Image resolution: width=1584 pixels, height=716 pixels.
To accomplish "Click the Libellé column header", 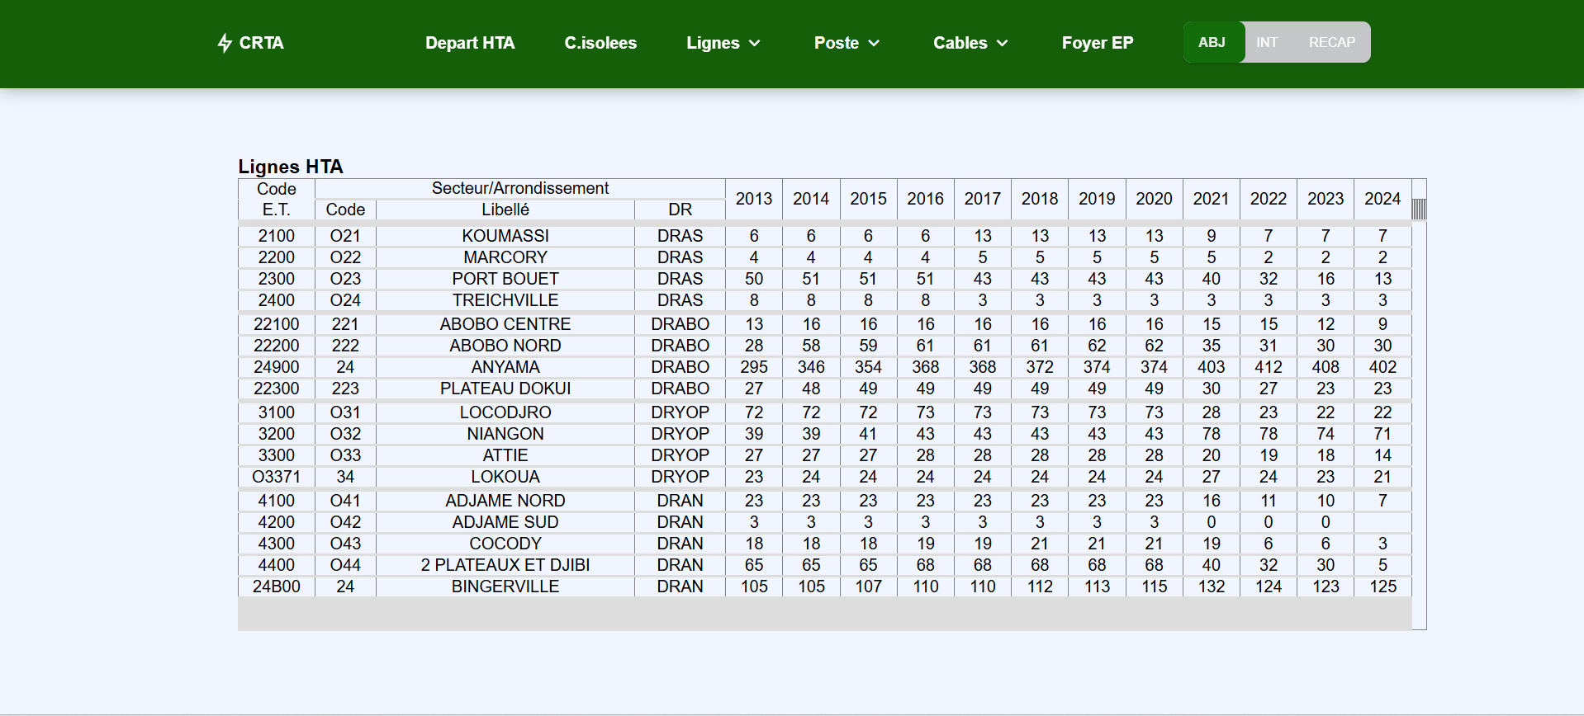I will coord(505,210).
